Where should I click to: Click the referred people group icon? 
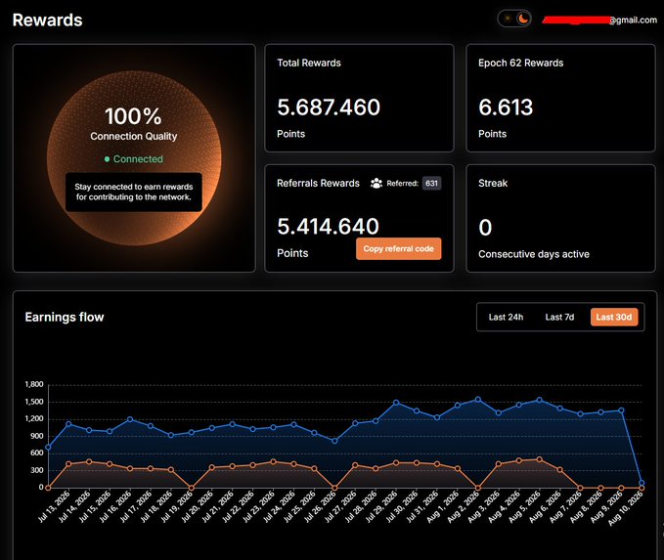pos(376,184)
